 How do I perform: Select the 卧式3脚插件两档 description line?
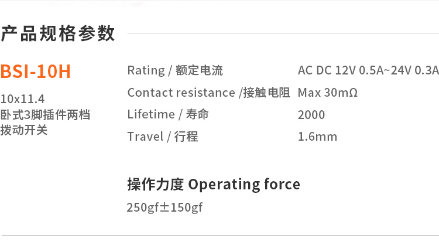[x=45, y=114]
